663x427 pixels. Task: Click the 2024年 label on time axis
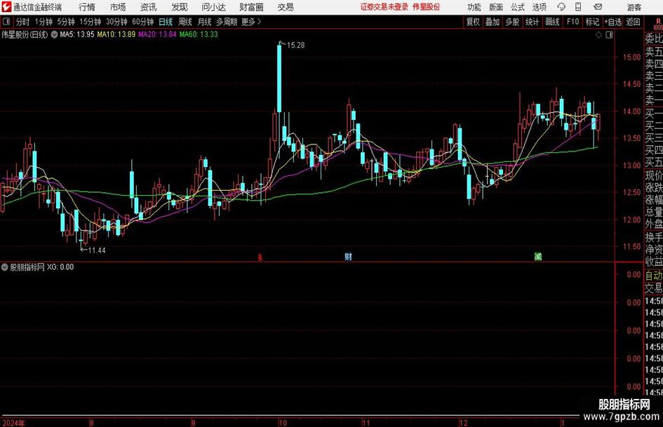point(13,423)
